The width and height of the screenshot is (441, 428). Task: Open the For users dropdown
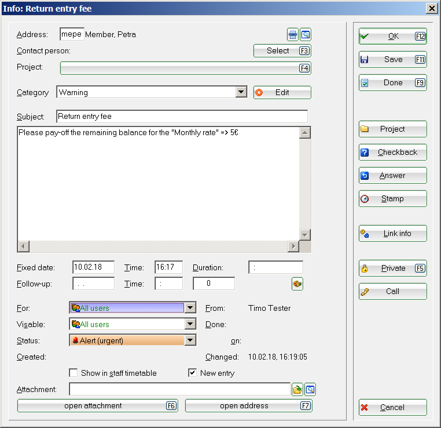pyautogui.click(x=190, y=308)
